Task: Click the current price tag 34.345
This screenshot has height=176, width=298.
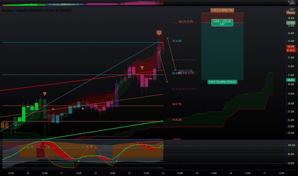Action: (x=291, y=46)
